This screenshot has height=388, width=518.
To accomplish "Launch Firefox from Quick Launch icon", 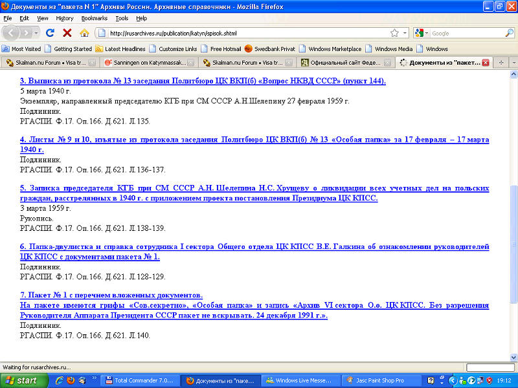I will [x=70, y=380].
